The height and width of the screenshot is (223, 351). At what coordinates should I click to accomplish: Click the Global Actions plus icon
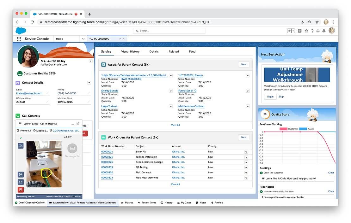(300, 31)
